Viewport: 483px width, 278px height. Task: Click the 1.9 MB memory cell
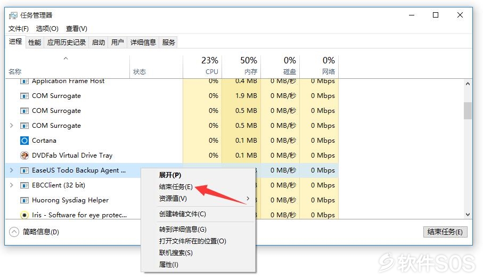(x=241, y=96)
